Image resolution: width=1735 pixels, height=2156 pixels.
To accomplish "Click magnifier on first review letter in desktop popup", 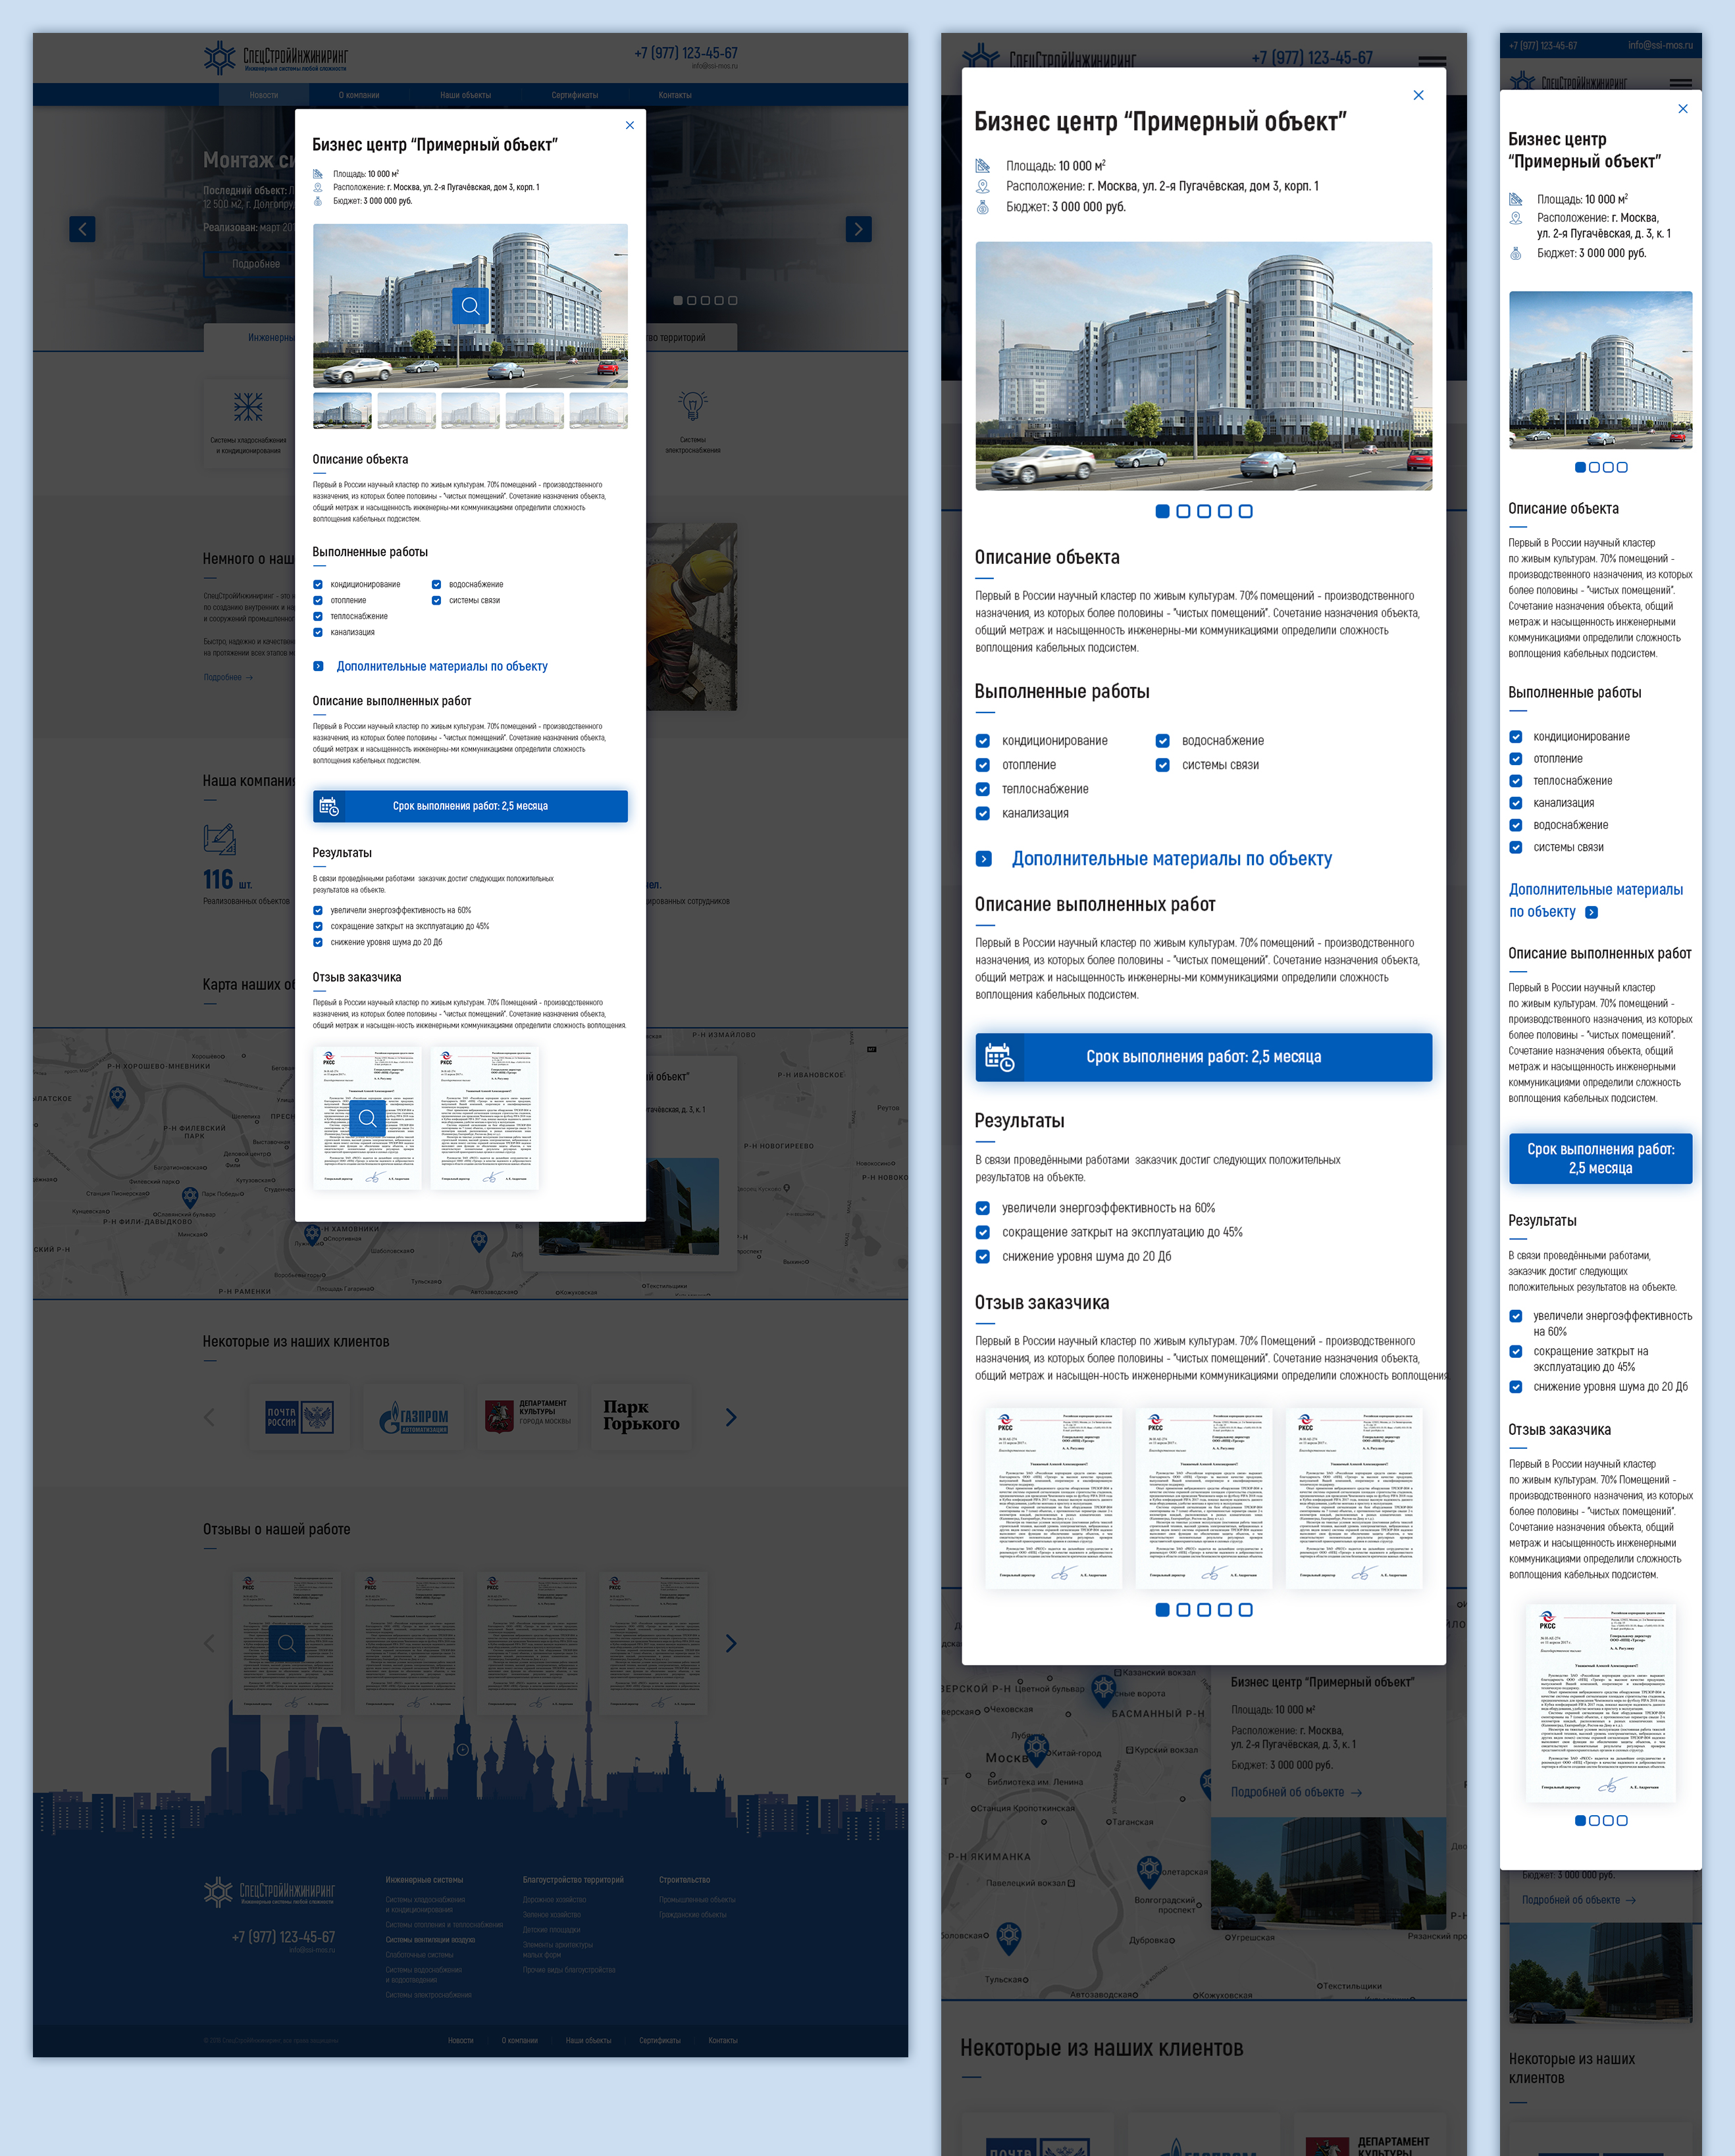I will 367,1118.
